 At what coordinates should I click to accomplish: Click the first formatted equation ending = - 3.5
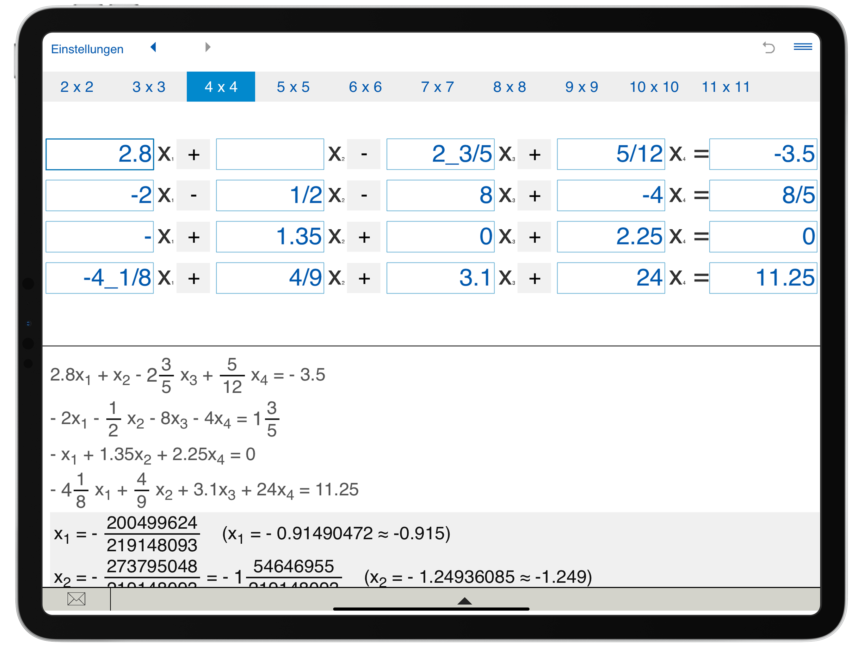tap(188, 375)
